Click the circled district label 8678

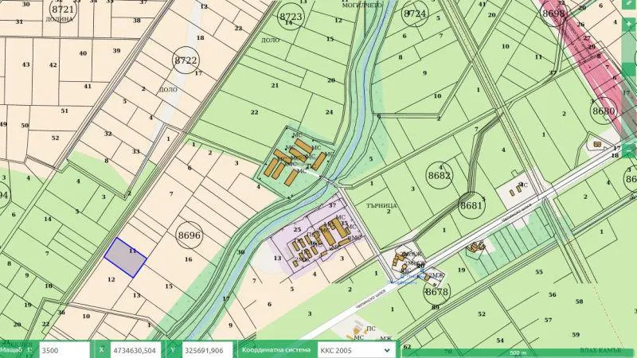[x=436, y=292]
